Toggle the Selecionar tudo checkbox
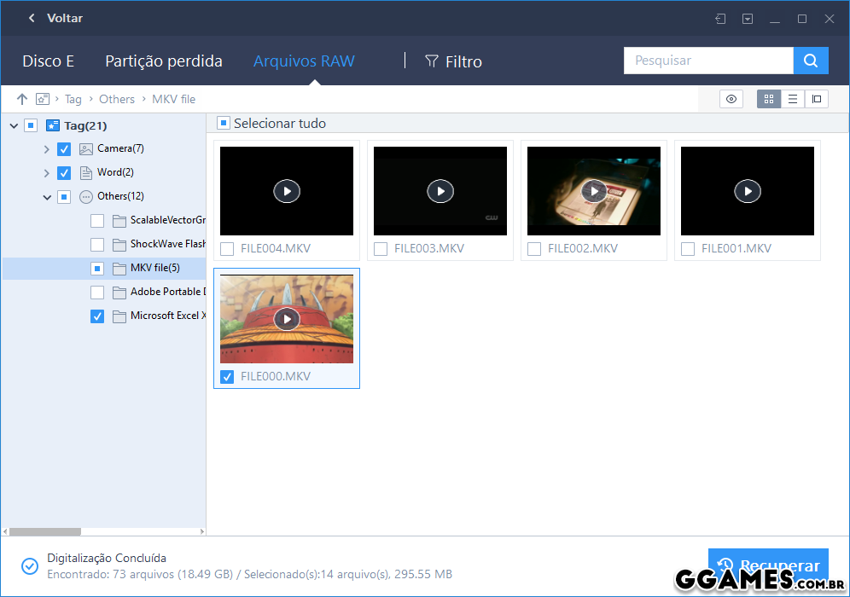The image size is (850, 597). [x=224, y=124]
